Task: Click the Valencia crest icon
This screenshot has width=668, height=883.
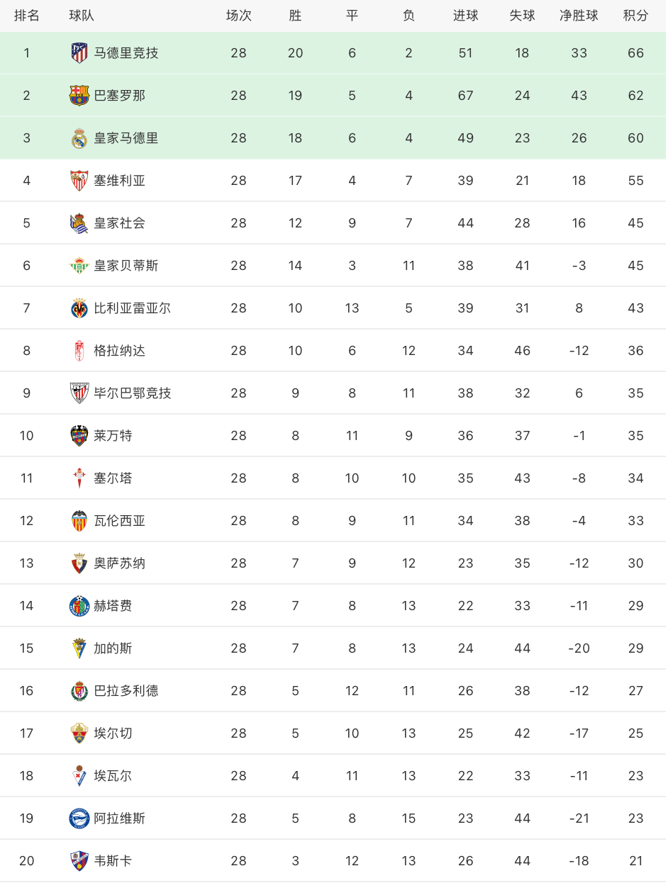Action: coord(79,520)
